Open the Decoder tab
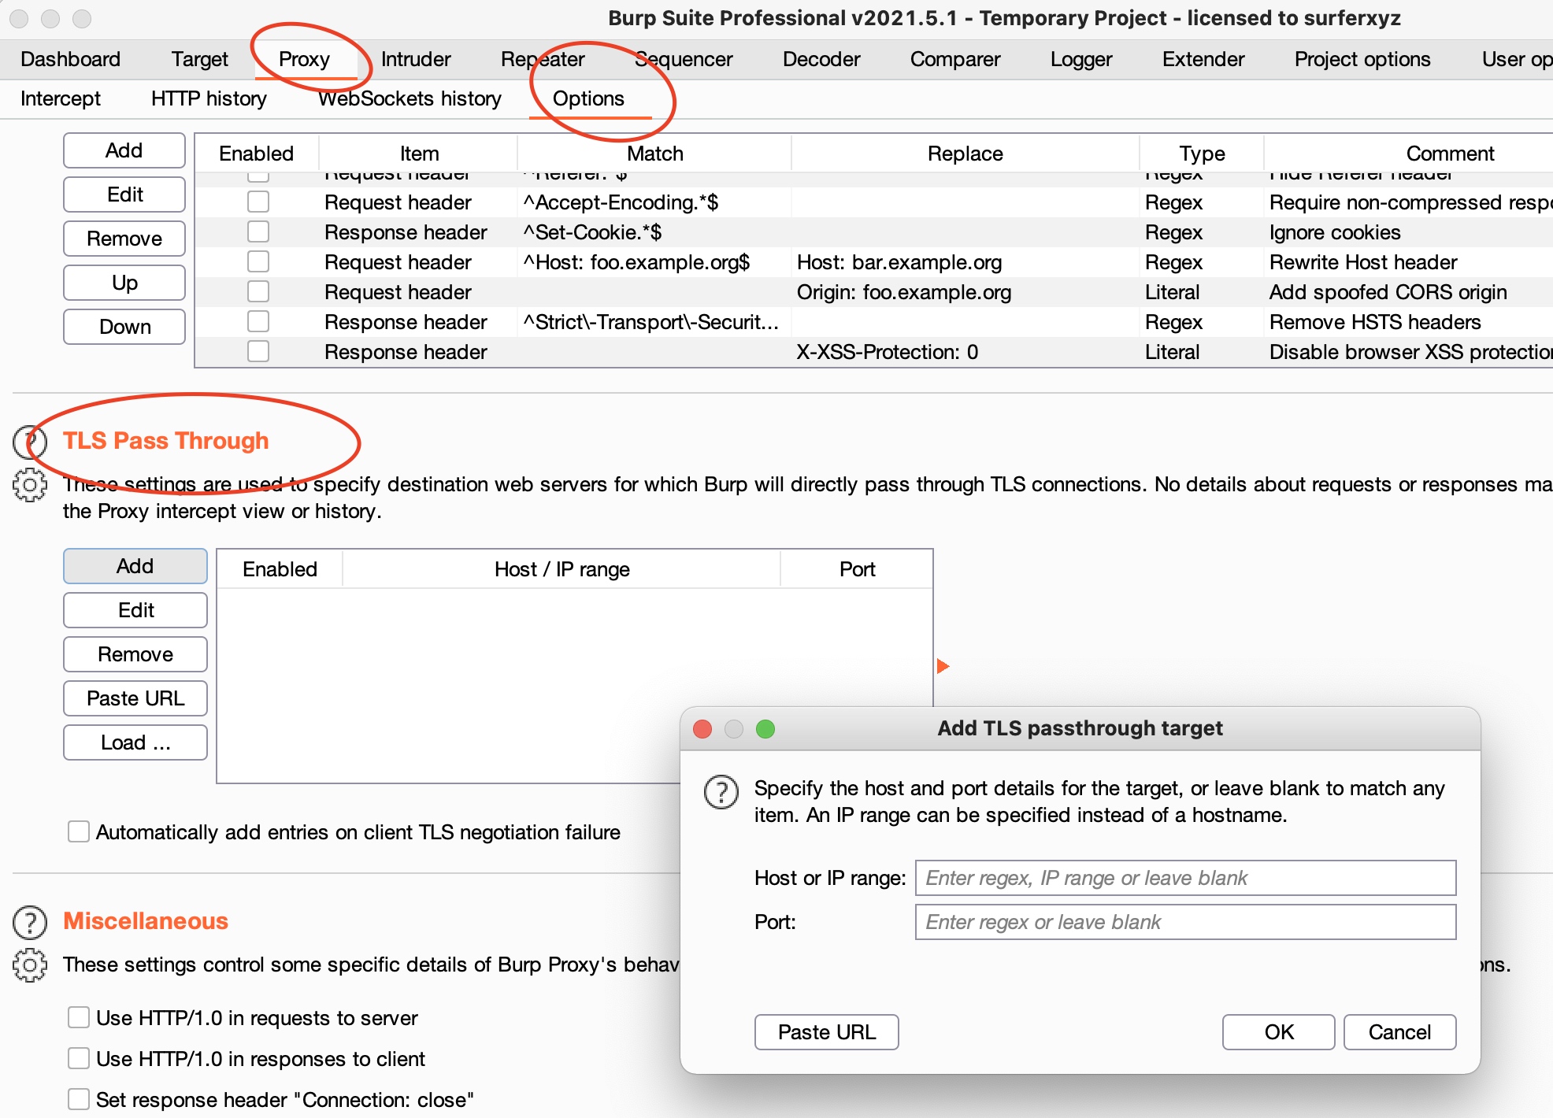1553x1118 pixels. pos(821,59)
